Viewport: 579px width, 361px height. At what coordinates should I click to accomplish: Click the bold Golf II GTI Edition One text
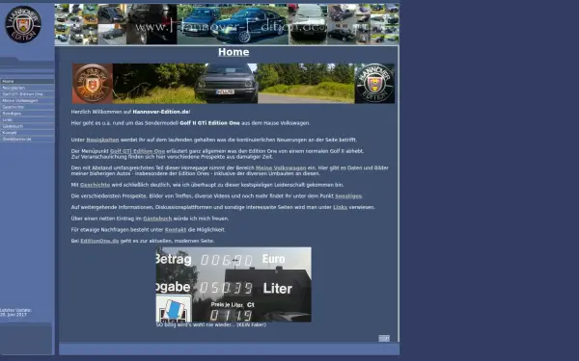point(209,123)
